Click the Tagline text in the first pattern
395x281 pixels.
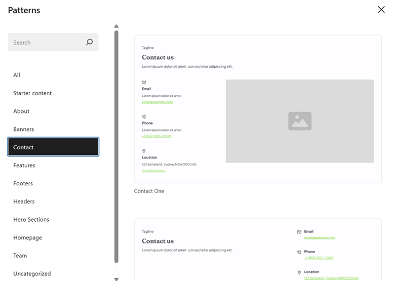tap(148, 47)
